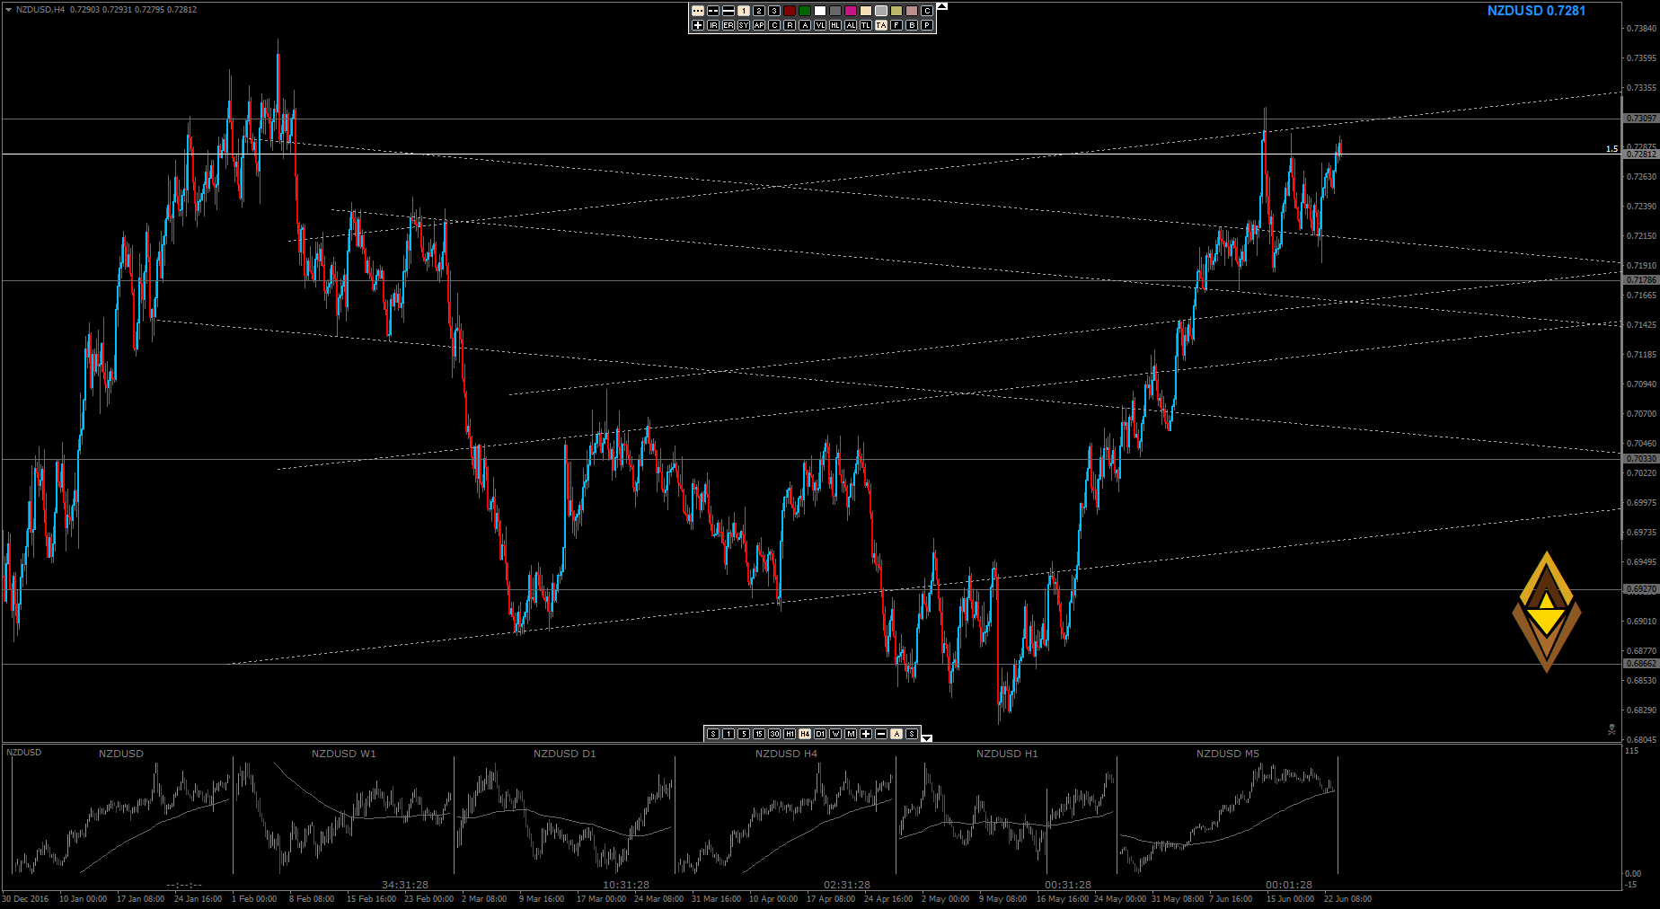The width and height of the screenshot is (1660, 909).
Task: Select the dotted line style button
Action: tap(698, 11)
